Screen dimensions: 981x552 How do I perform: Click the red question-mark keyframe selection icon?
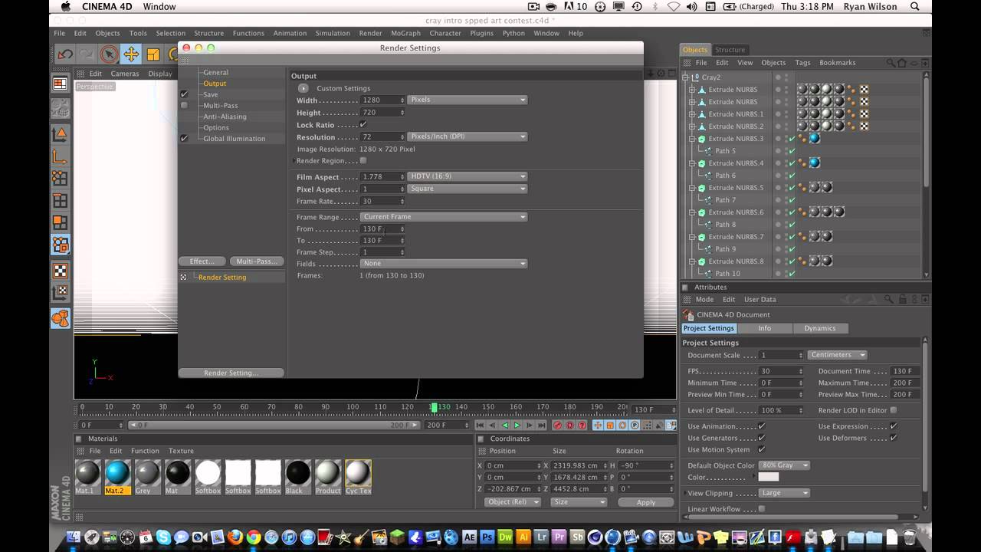582,425
